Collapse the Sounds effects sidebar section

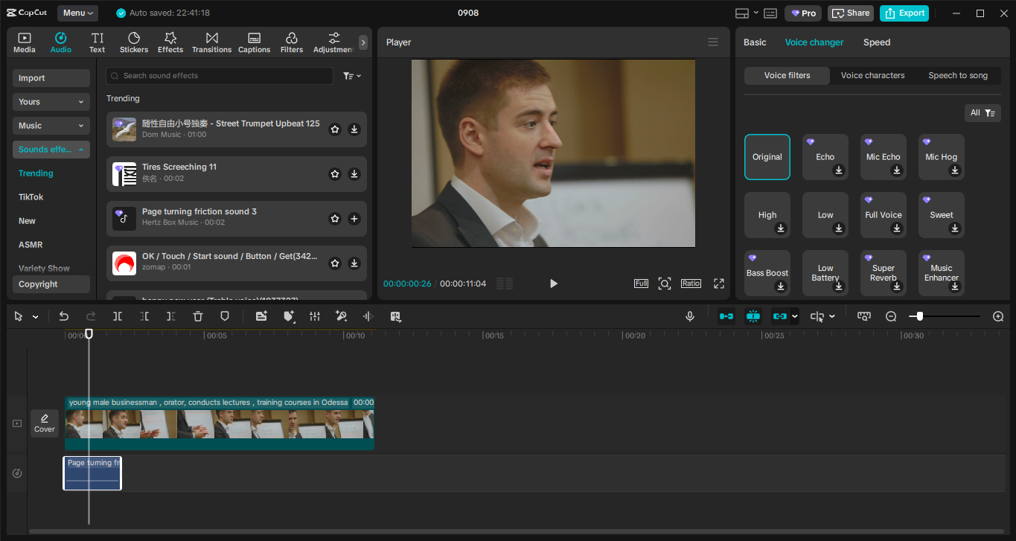click(51, 149)
